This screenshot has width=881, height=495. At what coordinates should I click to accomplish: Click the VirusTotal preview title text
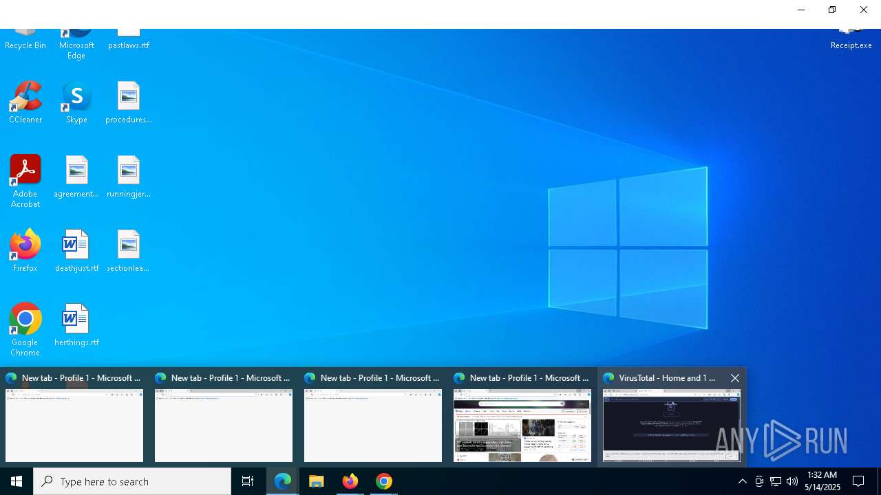[667, 378]
